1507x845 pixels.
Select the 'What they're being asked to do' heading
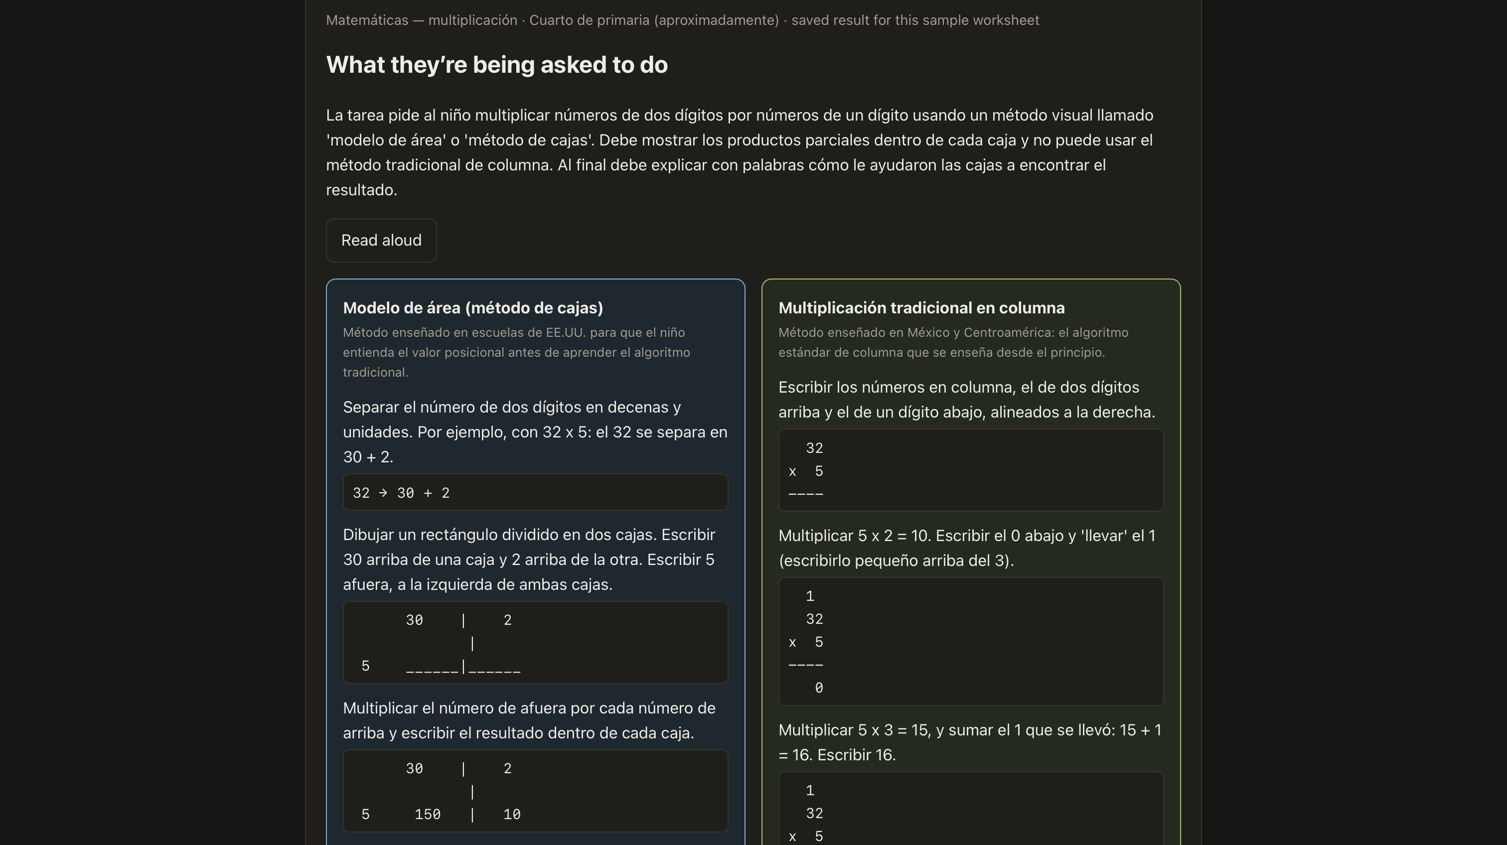pyautogui.click(x=497, y=65)
